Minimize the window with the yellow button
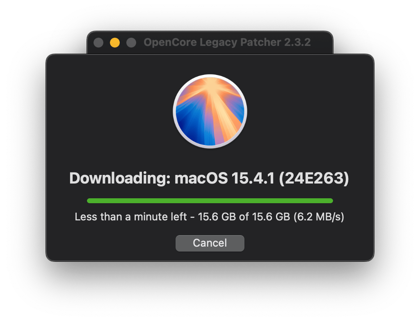This screenshot has height=322, width=420. click(x=115, y=43)
